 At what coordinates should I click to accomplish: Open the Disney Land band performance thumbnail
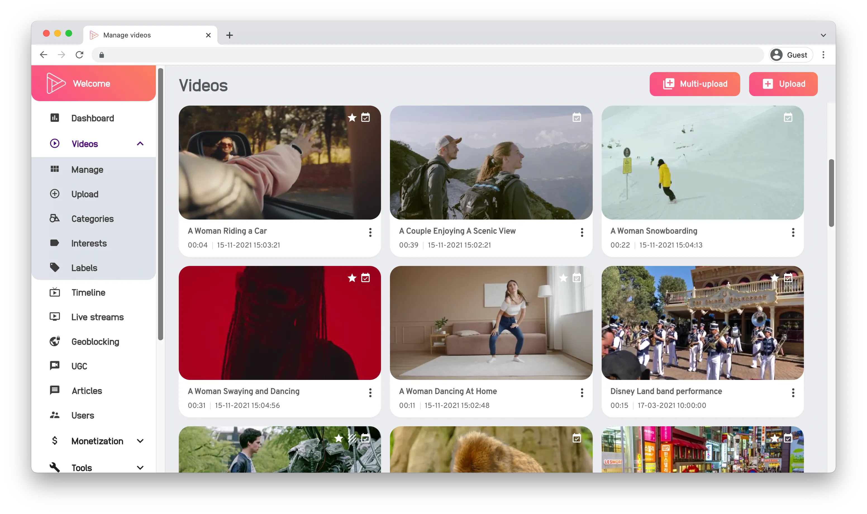pos(702,323)
